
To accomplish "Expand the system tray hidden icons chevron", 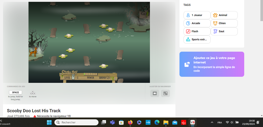I will pyautogui.click(x=212, y=122).
